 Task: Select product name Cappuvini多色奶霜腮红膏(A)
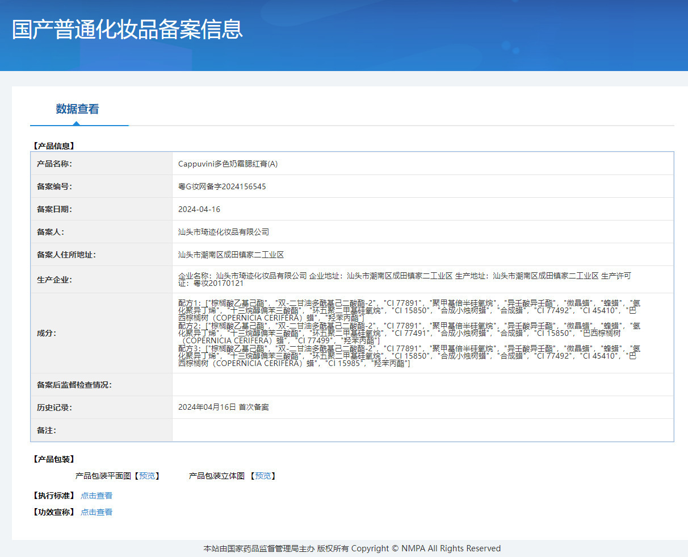[228, 164]
